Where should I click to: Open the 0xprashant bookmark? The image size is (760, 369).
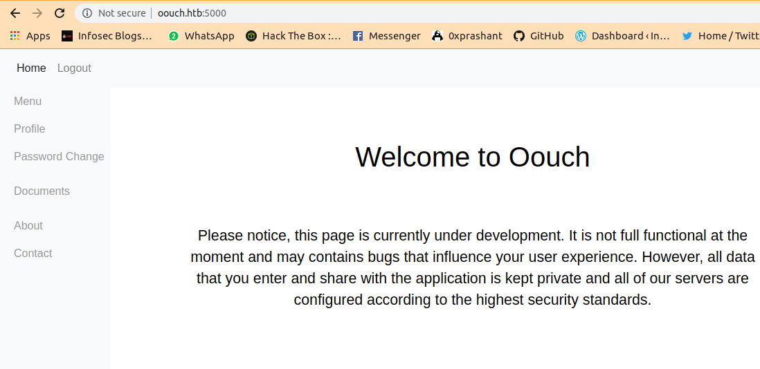tap(467, 36)
